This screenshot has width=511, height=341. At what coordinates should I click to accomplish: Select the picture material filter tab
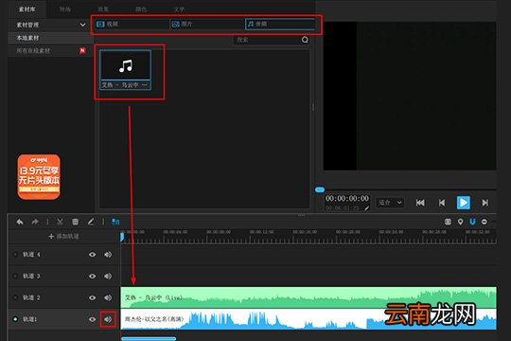[207, 24]
